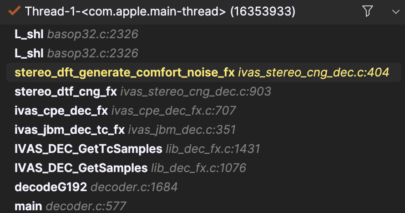
Task: Select the Thread-1 com.apple.main-thread header
Action: [160, 11]
